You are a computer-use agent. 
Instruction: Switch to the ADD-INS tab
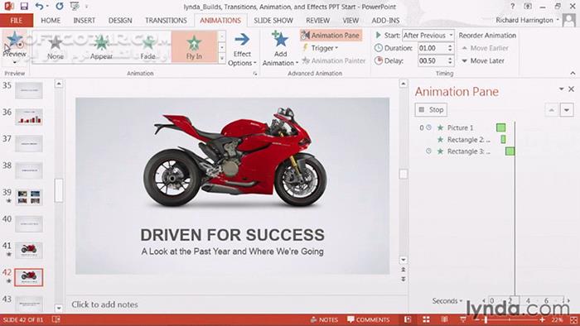point(386,21)
